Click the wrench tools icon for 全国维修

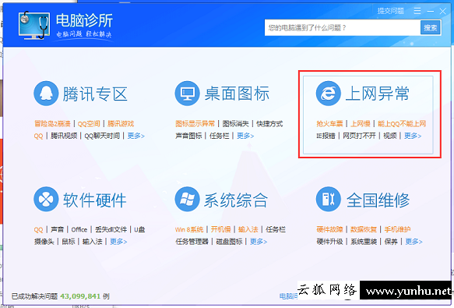[329, 200]
